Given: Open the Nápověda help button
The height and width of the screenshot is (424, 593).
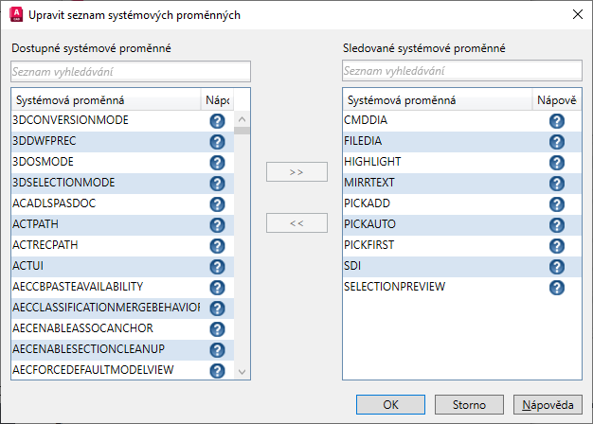Looking at the screenshot, I should (548, 404).
